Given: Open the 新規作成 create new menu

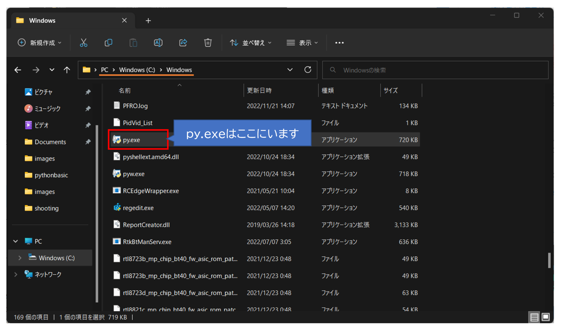Looking at the screenshot, I should [39, 43].
